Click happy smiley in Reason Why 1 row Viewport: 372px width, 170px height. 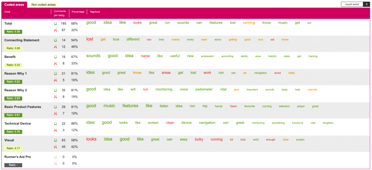pyautogui.click(x=55, y=74)
